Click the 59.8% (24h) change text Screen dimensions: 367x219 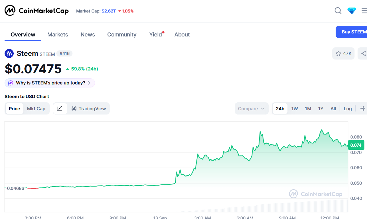82,69
